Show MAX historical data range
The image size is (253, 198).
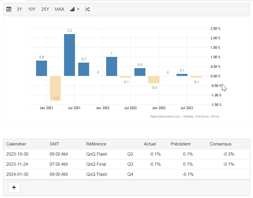(59, 9)
